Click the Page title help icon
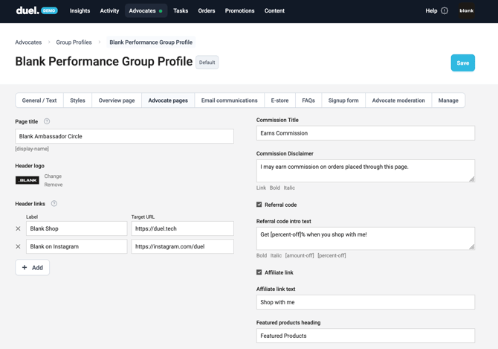The height and width of the screenshot is (349, 498). point(47,121)
